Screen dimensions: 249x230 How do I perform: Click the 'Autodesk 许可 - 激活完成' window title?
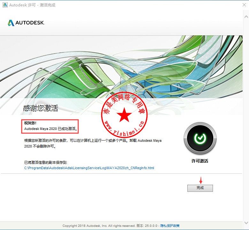(32, 5)
